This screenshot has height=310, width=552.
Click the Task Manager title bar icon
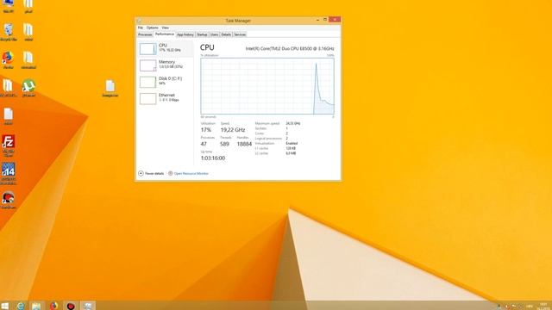[139, 21]
